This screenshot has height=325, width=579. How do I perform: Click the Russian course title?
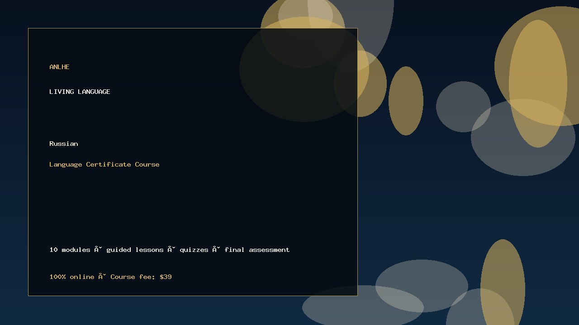64,144
